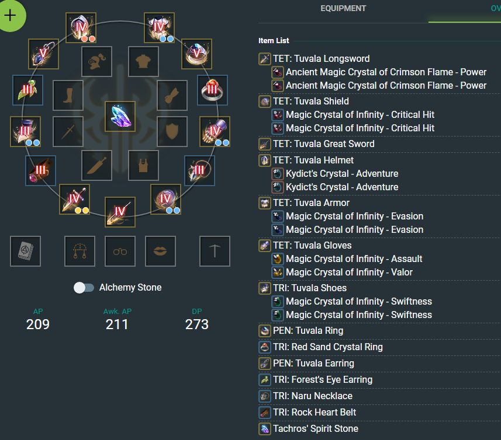Select TRI: Naru Necklace item

(x=313, y=396)
